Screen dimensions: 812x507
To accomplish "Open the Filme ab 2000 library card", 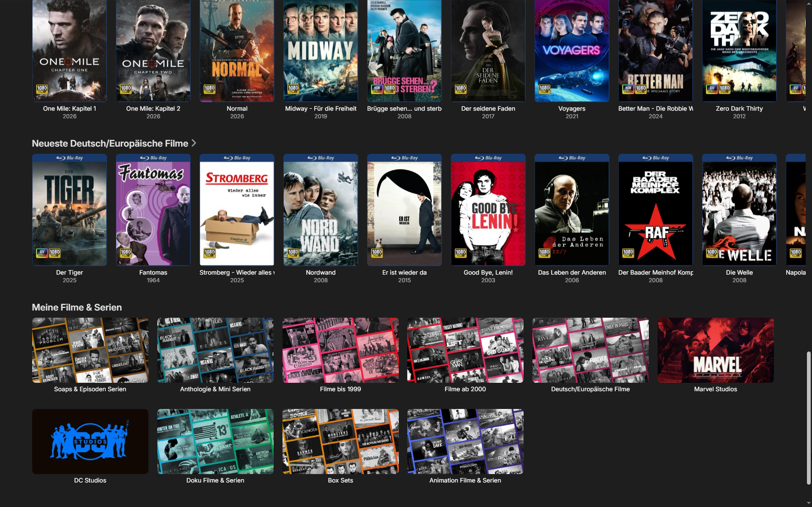I will [x=465, y=350].
